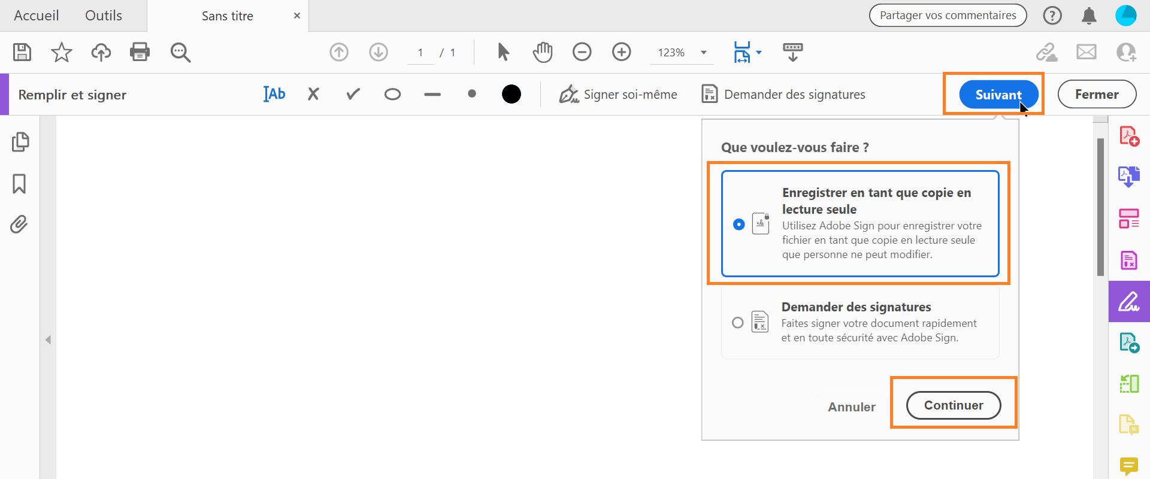The height and width of the screenshot is (479, 1150).
Task: Choose the black color swatch
Action: (x=512, y=94)
